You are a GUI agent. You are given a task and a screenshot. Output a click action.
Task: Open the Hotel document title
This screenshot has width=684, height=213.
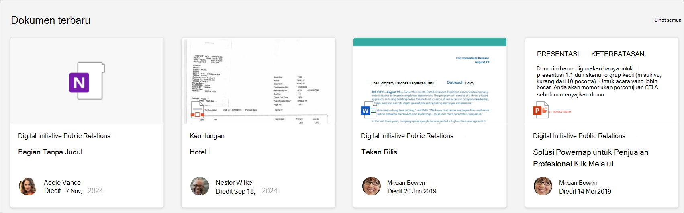point(198,152)
